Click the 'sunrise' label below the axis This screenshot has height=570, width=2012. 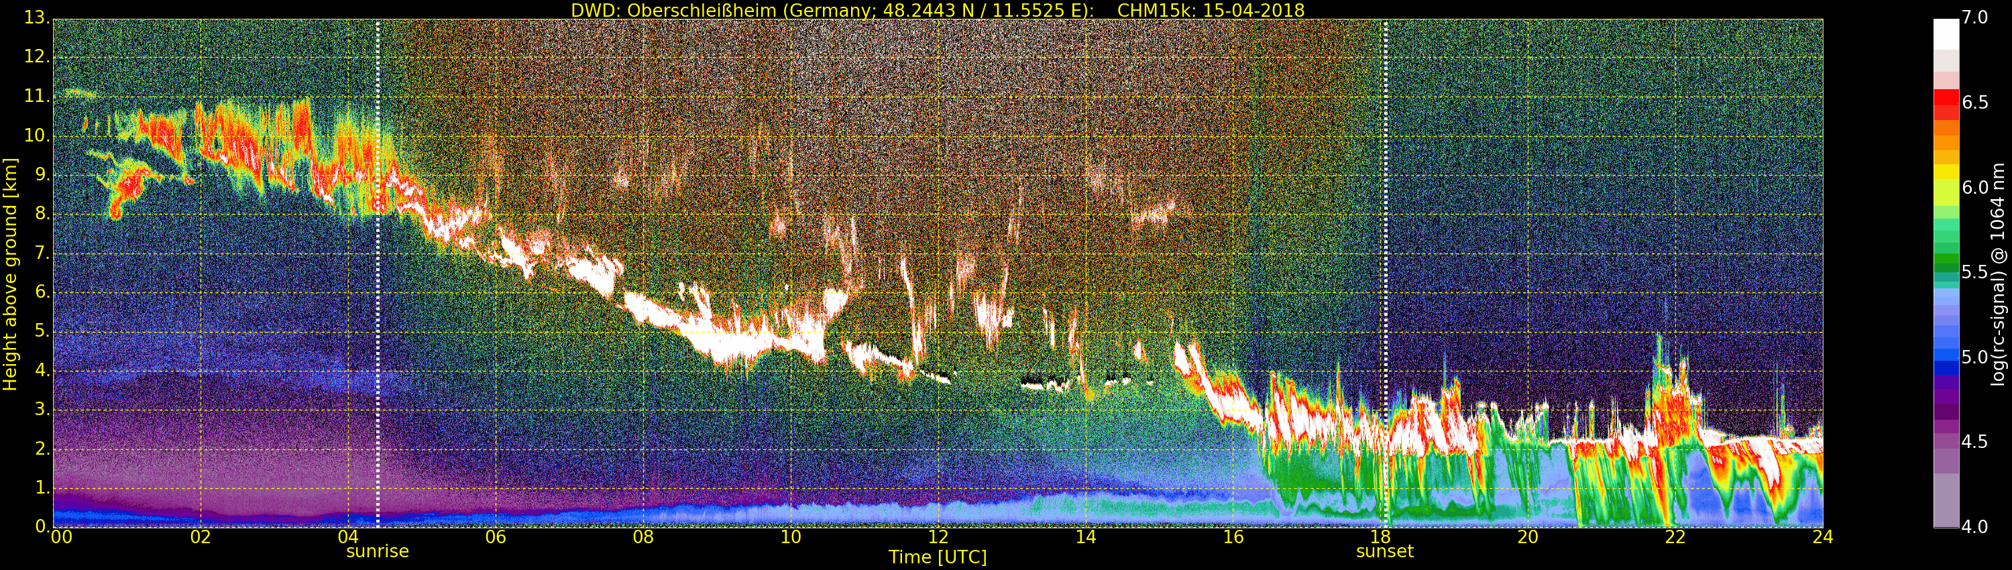pos(377,551)
